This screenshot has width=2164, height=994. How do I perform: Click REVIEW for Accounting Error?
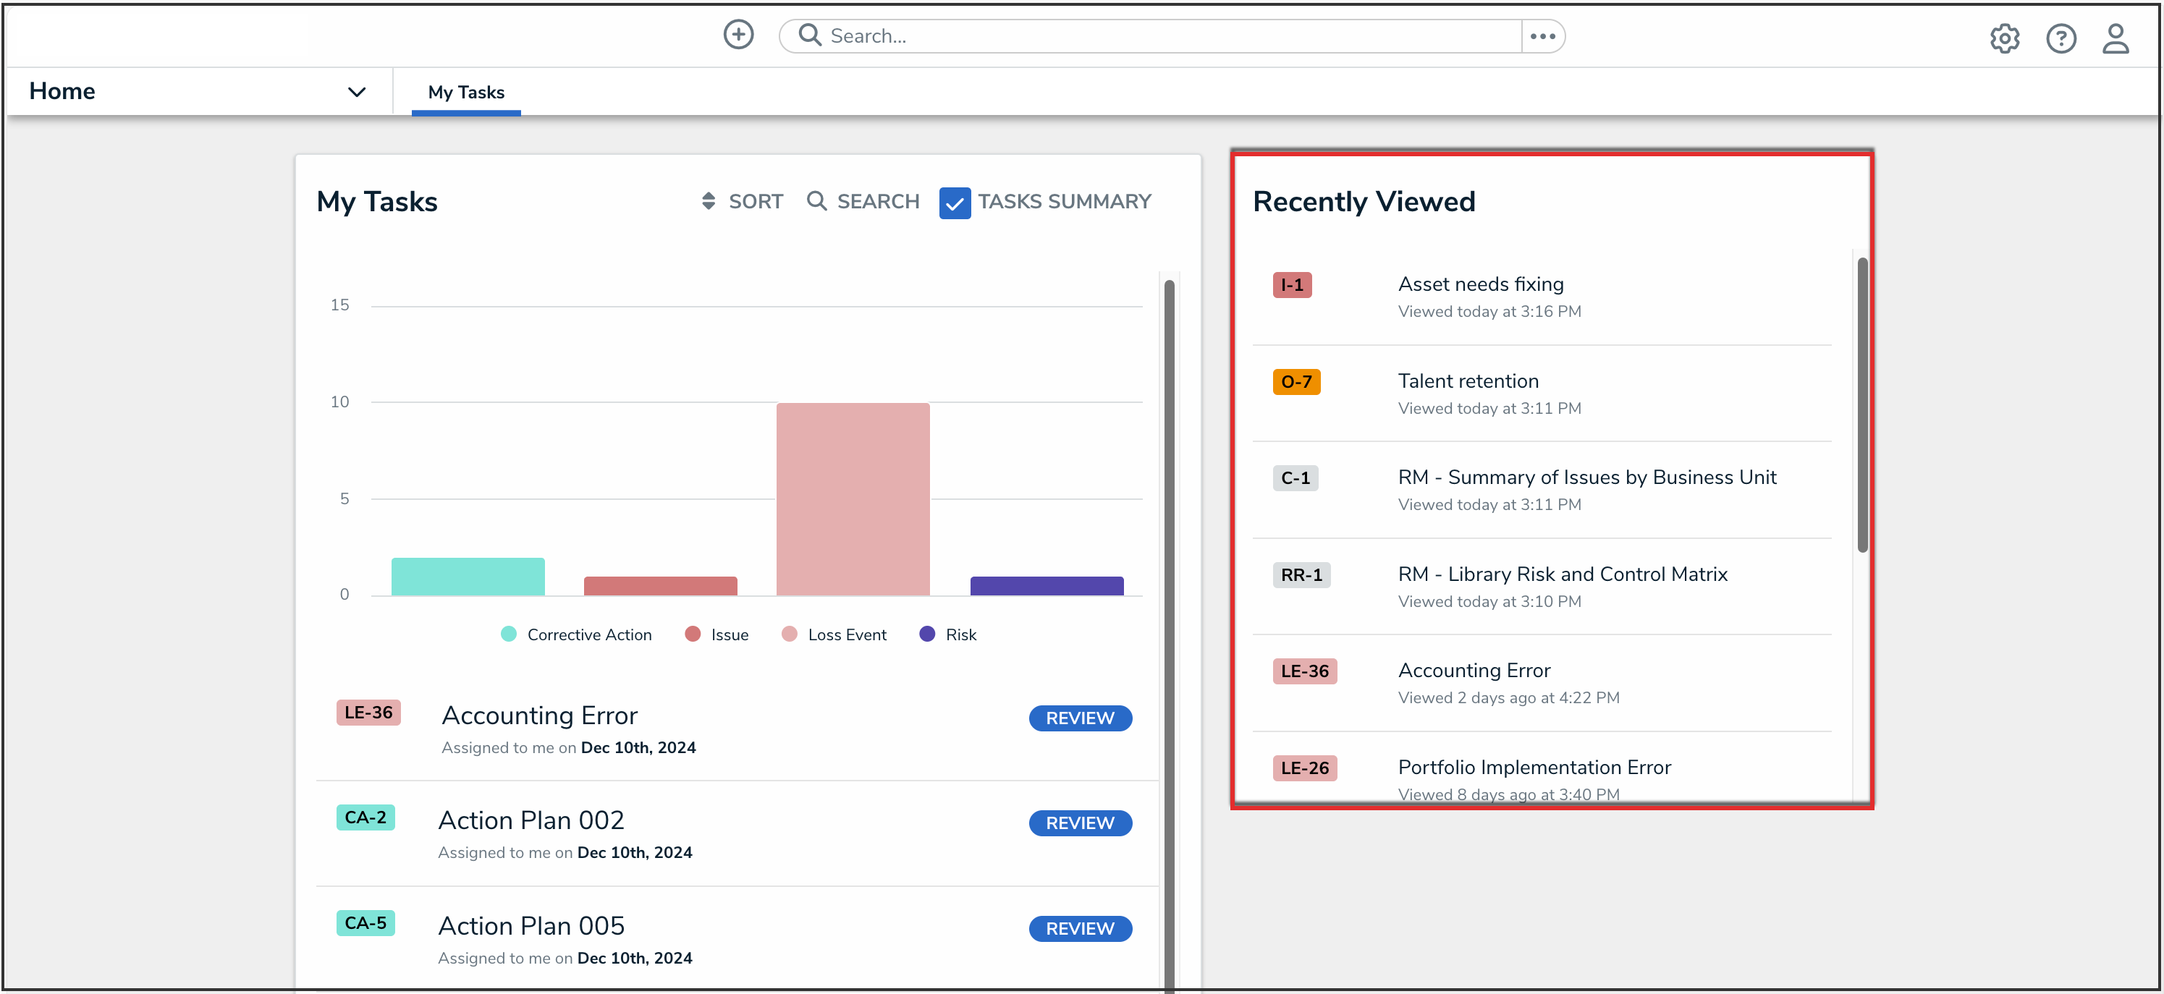pos(1080,718)
